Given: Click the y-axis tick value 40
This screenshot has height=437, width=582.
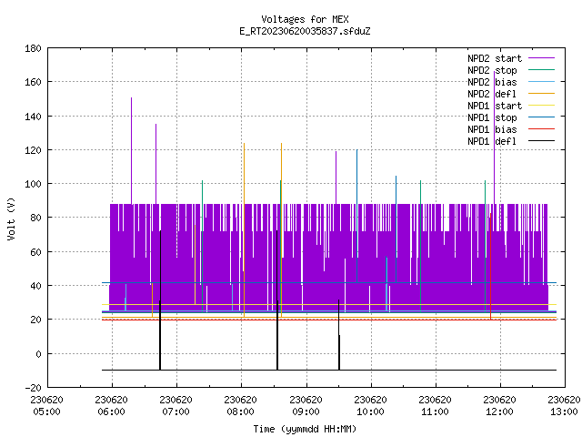Looking at the screenshot, I should coord(35,285).
